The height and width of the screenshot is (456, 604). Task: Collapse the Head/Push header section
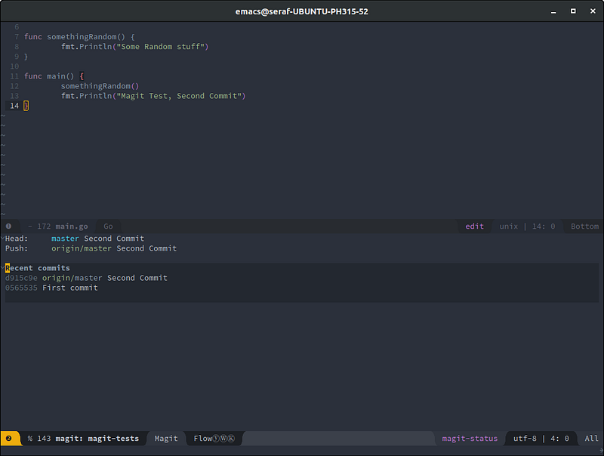[3, 239]
